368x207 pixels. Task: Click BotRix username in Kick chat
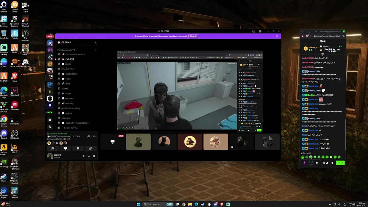[312, 95]
